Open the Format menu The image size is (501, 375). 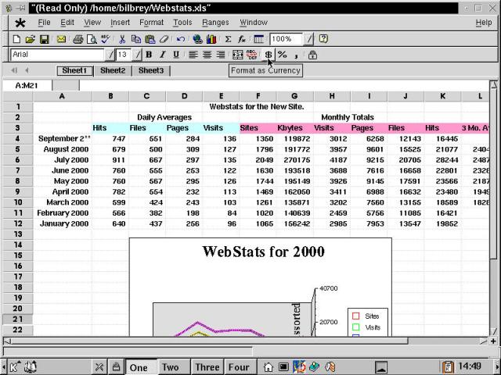click(151, 23)
